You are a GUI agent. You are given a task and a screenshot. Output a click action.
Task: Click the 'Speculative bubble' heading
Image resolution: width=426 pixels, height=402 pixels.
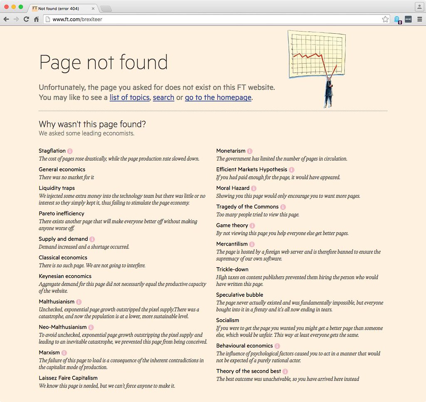pos(239,295)
